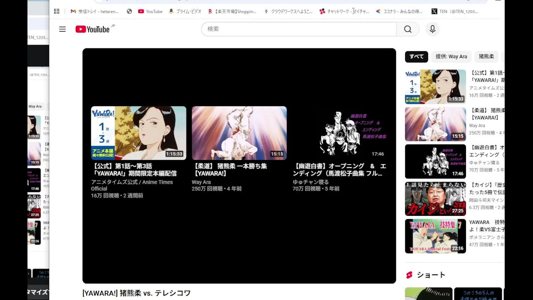Open 27:25 thumbnail in background window
This screenshot has width=533, height=300.
tap(34, 206)
